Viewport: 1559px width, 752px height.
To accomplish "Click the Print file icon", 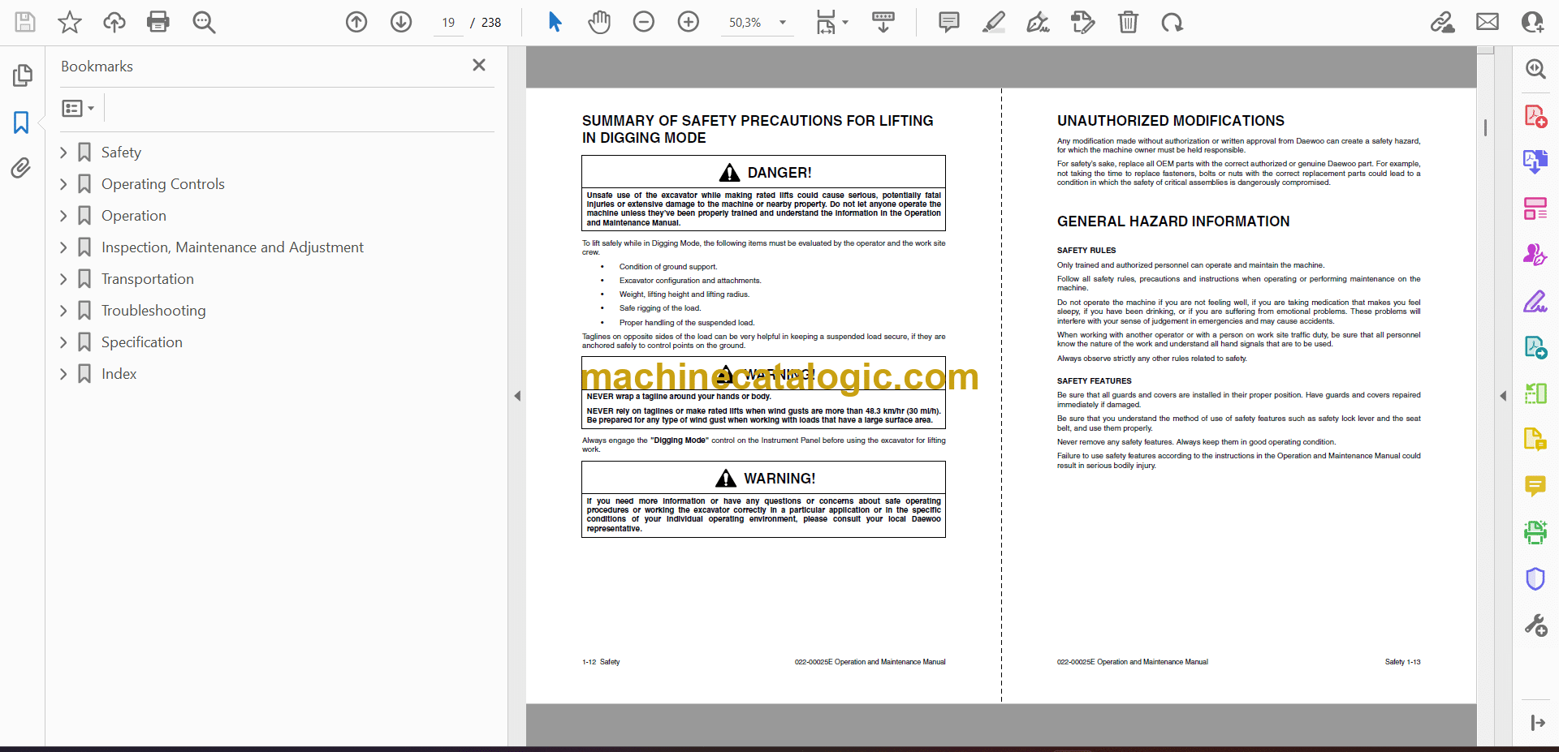I will [158, 22].
